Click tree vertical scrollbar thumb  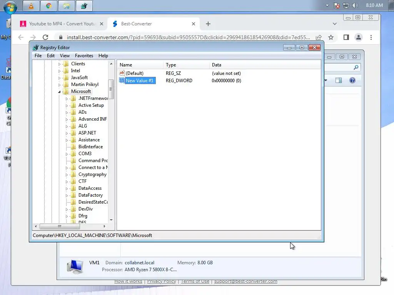click(111, 89)
